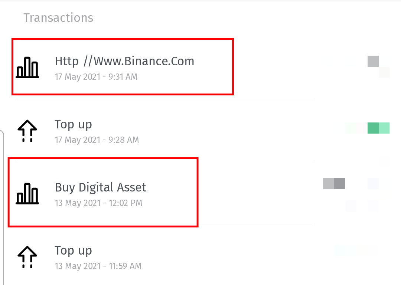Click the divider line below the Binance transaction
Viewport: 401px width, 285px height.
click(164, 99)
